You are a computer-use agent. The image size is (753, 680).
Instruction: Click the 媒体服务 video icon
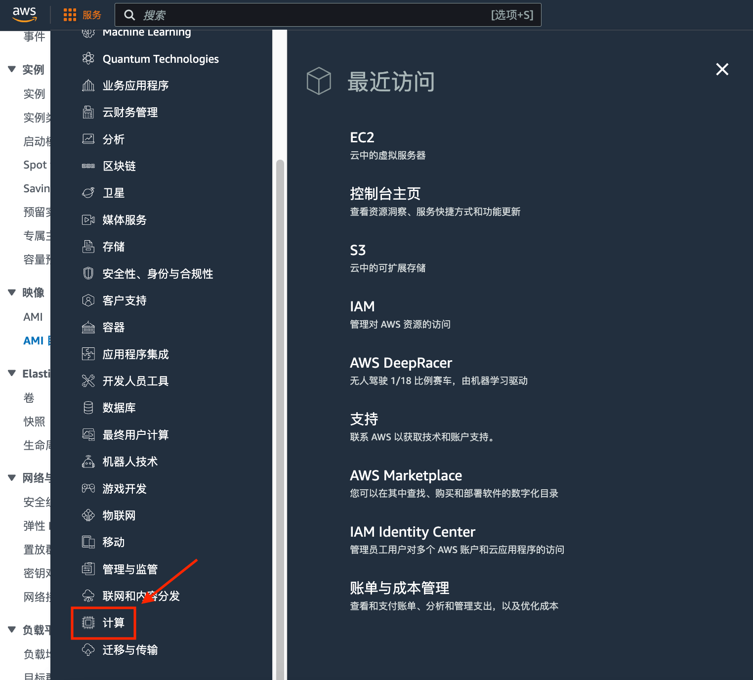88,220
